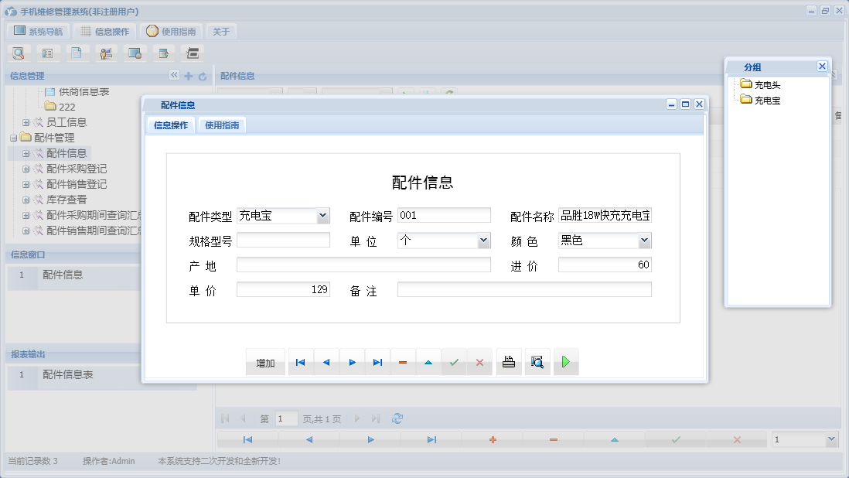The height and width of the screenshot is (478, 849).
Task: Click the add (+) icon on the 信息管理 panel header
Action: point(189,75)
